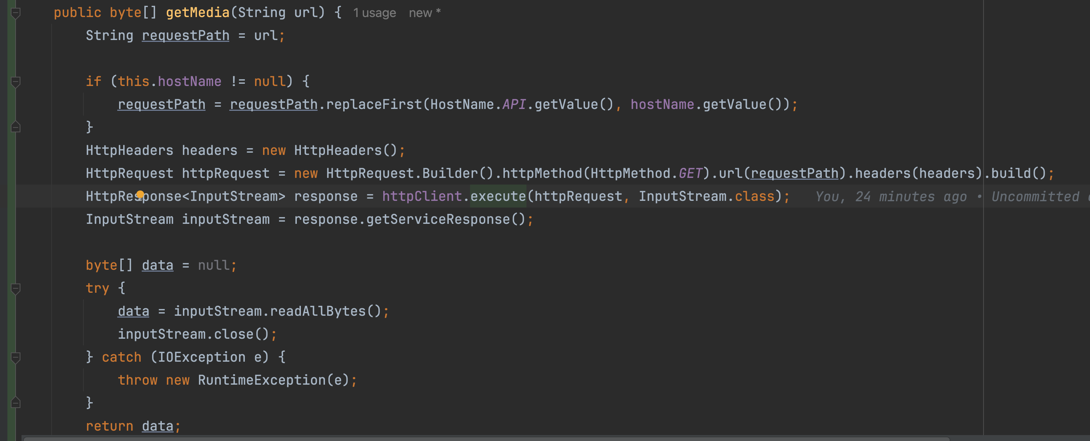1090x441 pixels.
Task: Click fold end marker after catch block
Action: 16,402
